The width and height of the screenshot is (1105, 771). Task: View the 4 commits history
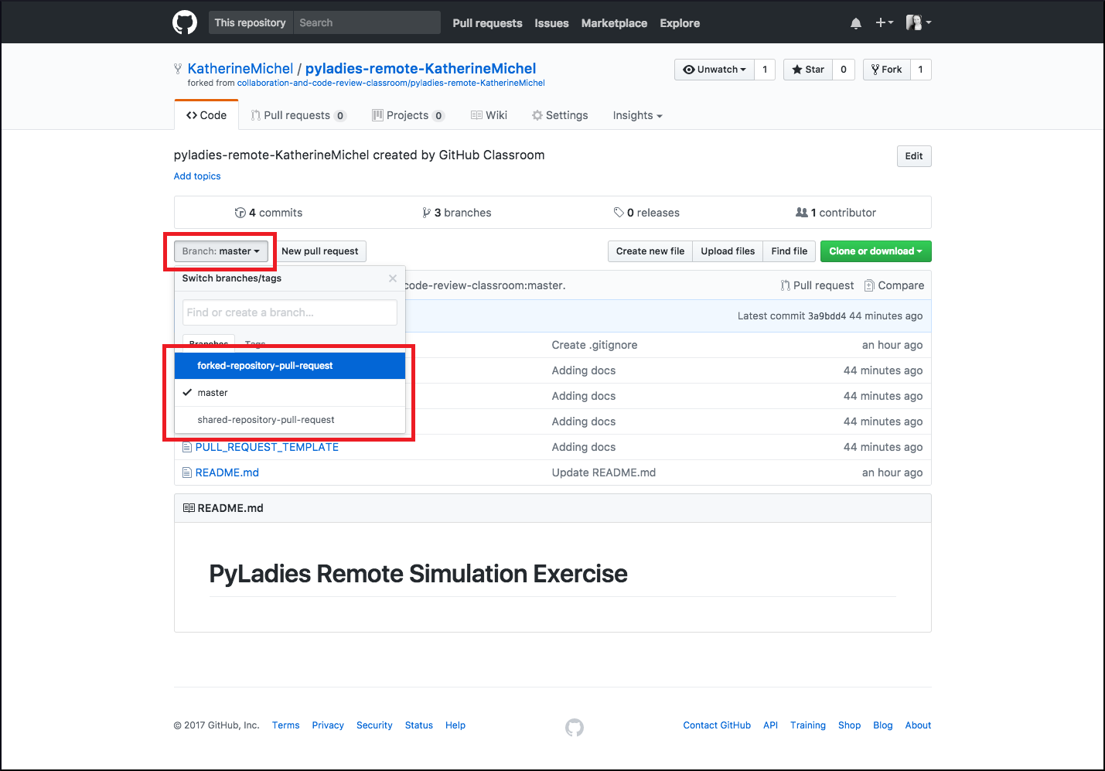268,213
